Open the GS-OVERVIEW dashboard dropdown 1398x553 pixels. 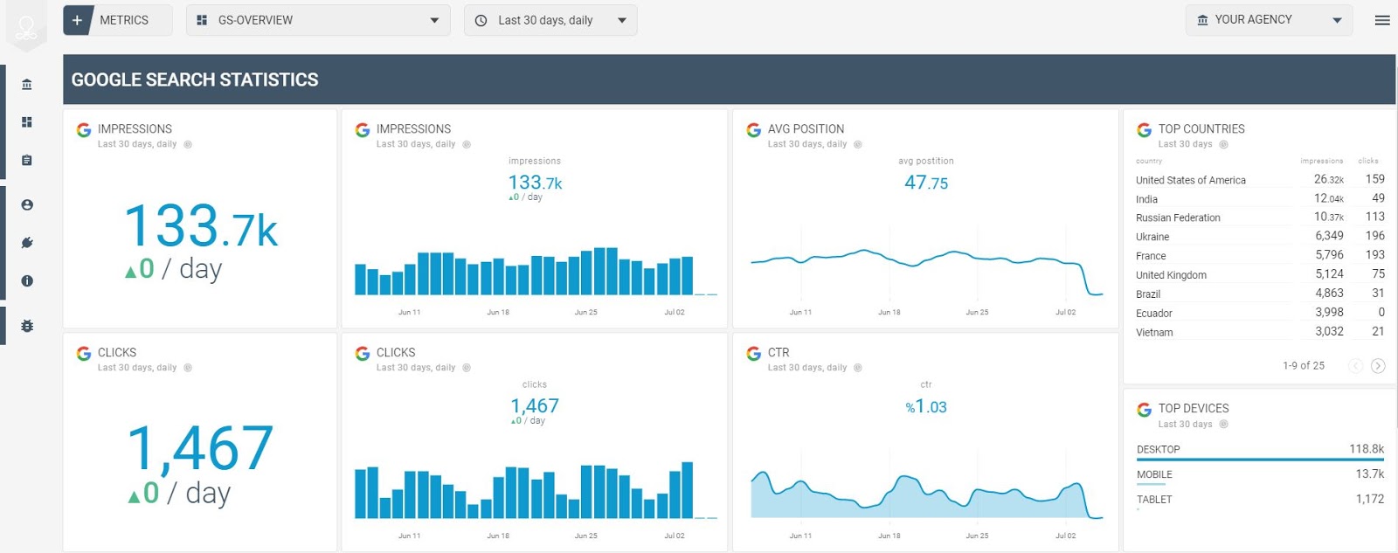coord(318,20)
